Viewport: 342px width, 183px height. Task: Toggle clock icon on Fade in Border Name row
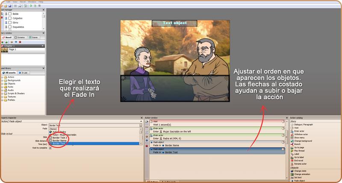[x=283, y=142]
